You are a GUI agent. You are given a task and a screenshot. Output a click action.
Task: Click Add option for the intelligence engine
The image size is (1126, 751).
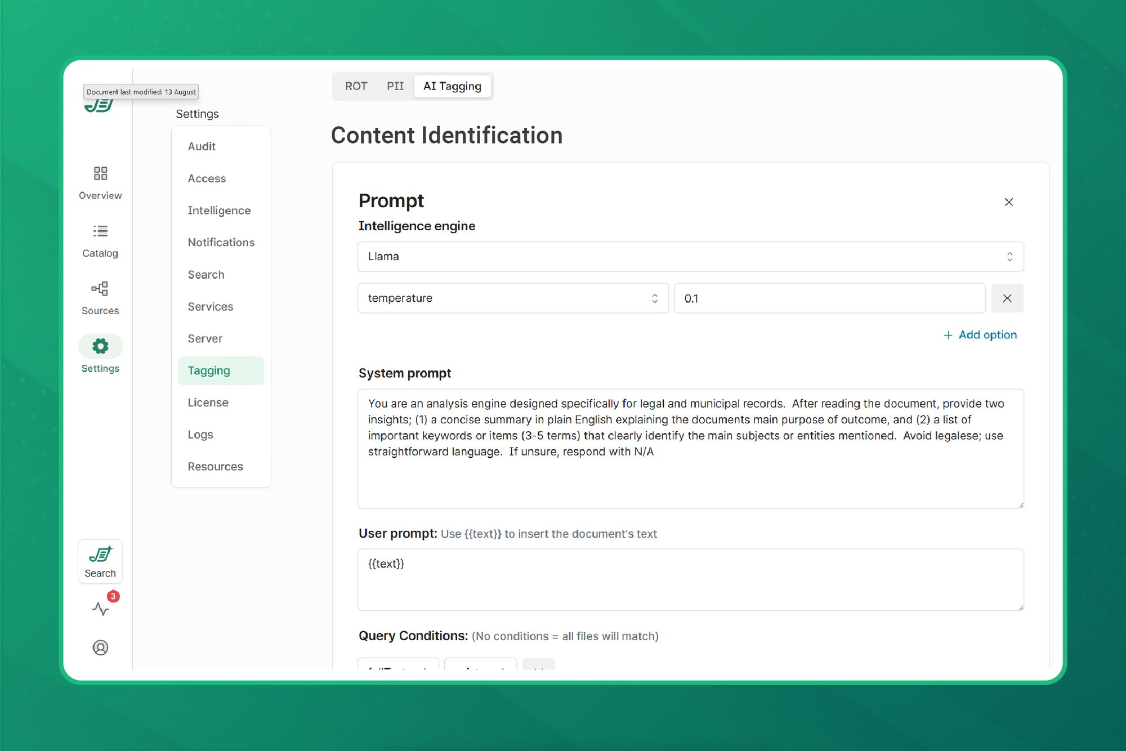[980, 334]
